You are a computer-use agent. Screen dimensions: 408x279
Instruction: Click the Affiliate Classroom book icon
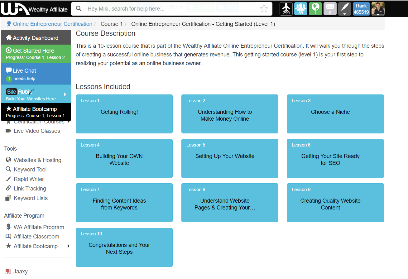(x=8, y=236)
